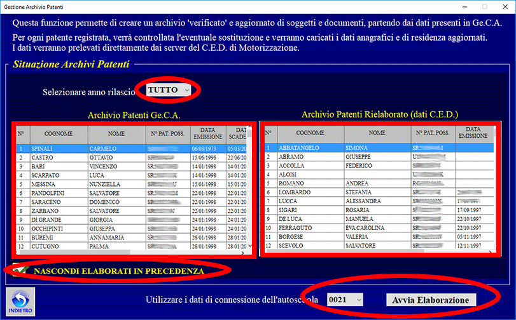The image size is (516, 320).
Task: Toggle NASCONDI ELABORATI IN PRECEDENZA checkbox
Action: 19,270
